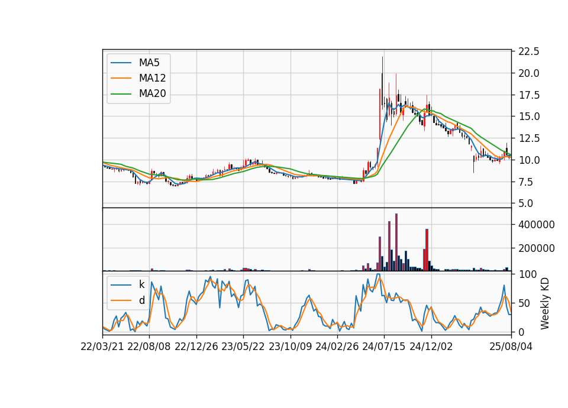The image size is (568, 408).
Task: Click the 12.5 price axis tick label
Action: click(x=528, y=138)
